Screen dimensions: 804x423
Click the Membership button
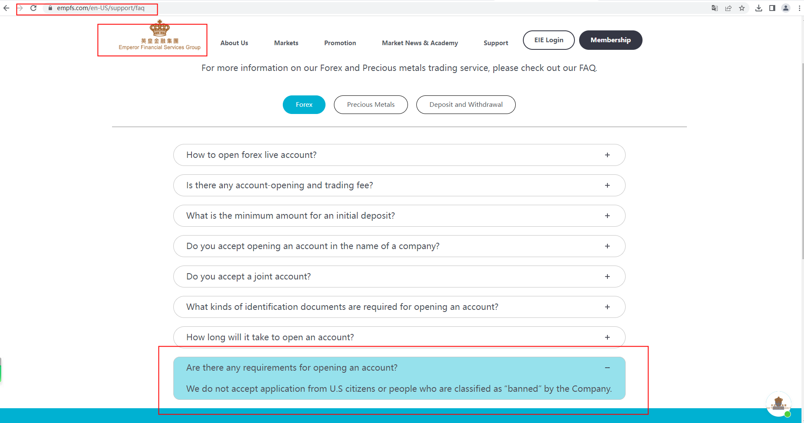click(610, 40)
